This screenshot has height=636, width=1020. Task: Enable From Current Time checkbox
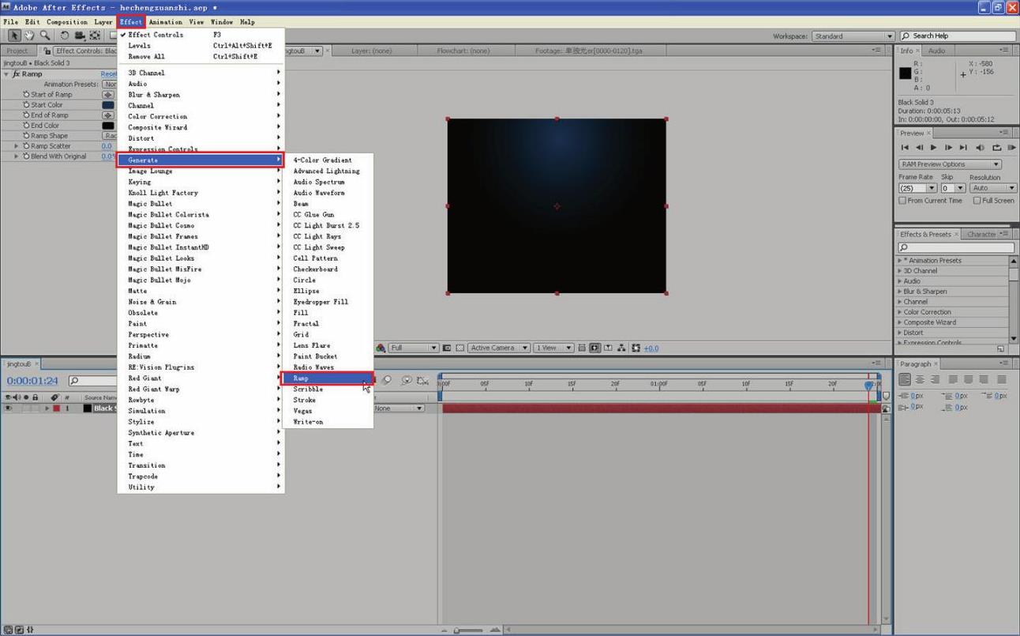pos(902,201)
